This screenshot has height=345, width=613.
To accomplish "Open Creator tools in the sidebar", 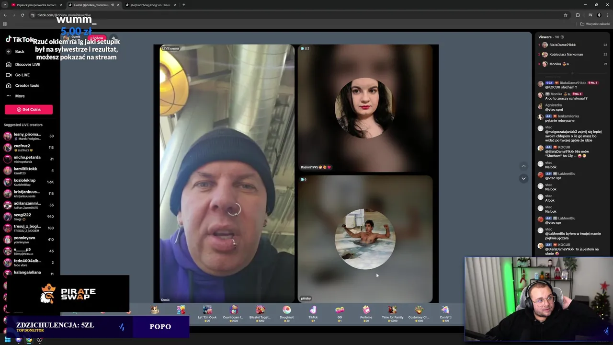I will tap(23, 85).
